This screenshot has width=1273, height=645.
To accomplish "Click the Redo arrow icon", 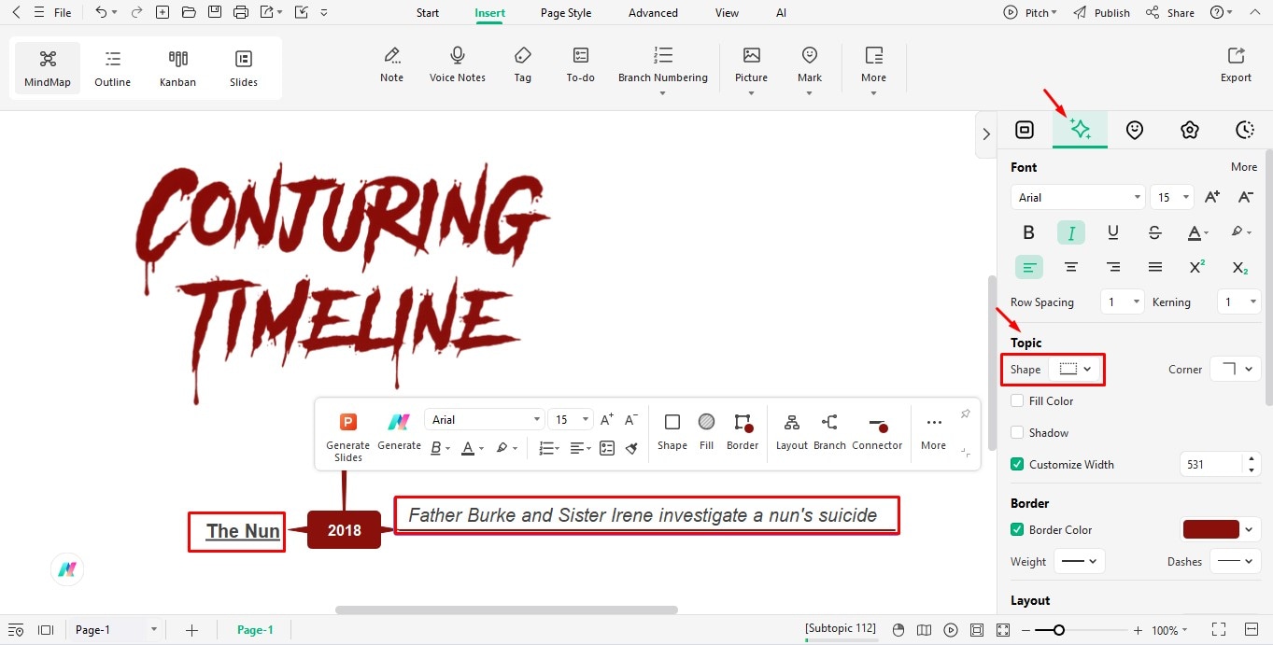I will (136, 13).
